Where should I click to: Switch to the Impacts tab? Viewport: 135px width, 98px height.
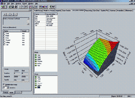[x=58, y=11]
